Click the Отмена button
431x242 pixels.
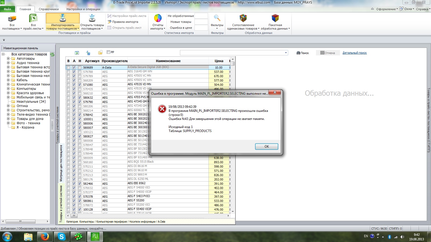pyautogui.click(x=328, y=53)
